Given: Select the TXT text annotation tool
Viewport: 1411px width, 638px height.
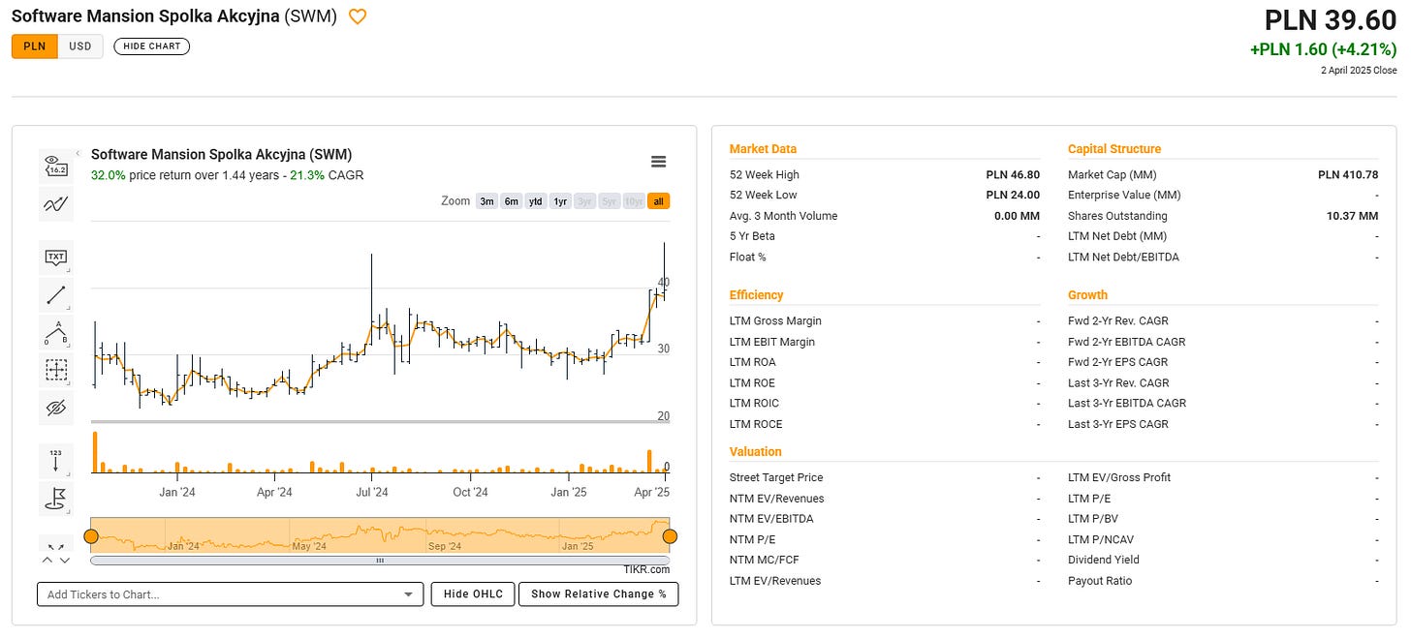Looking at the screenshot, I should tap(56, 258).
